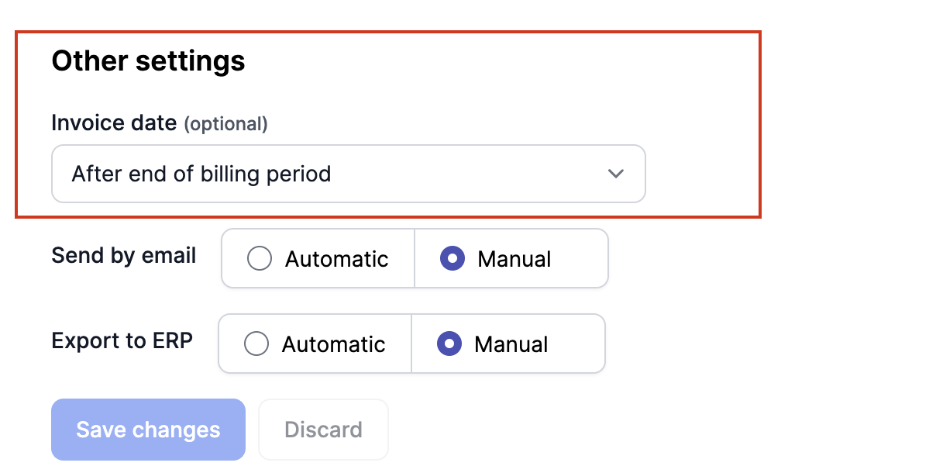The image size is (936, 473).
Task: Select Manual radio circle for Send by email
Action: tap(453, 258)
